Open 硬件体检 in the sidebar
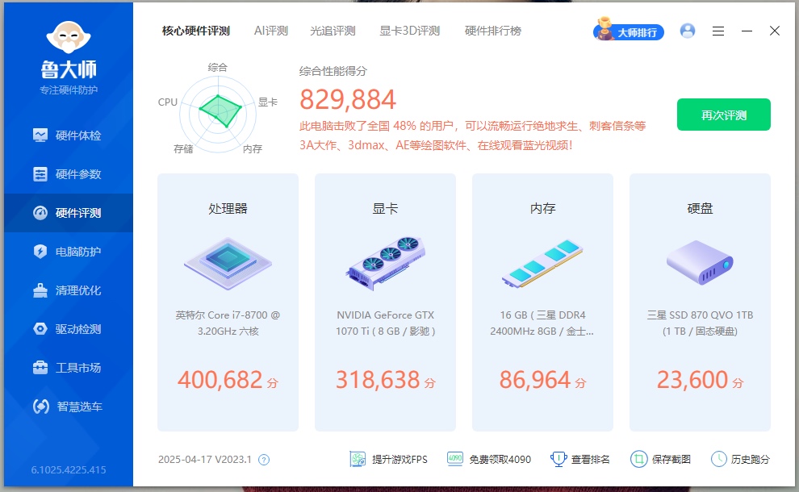 point(68,136)
